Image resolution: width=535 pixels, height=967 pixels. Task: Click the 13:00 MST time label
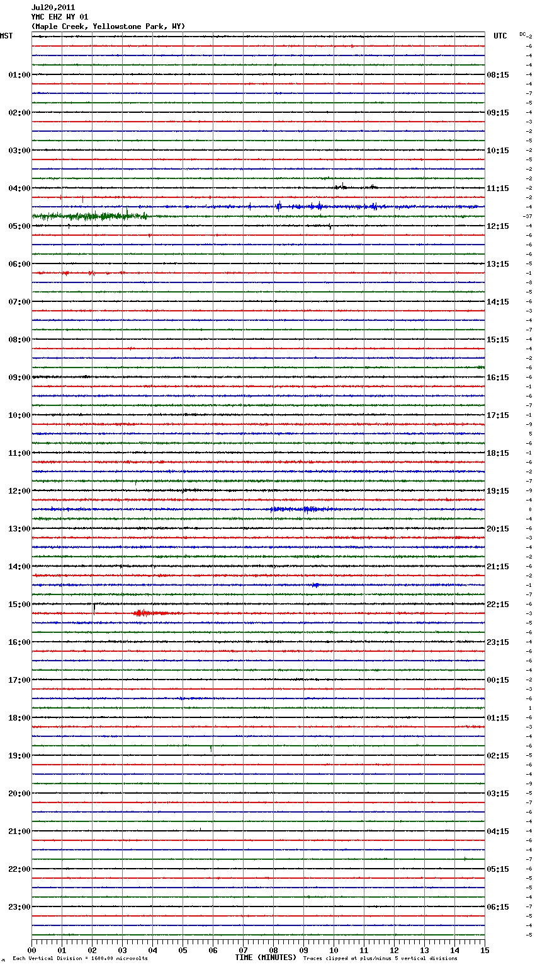(20, 529)
